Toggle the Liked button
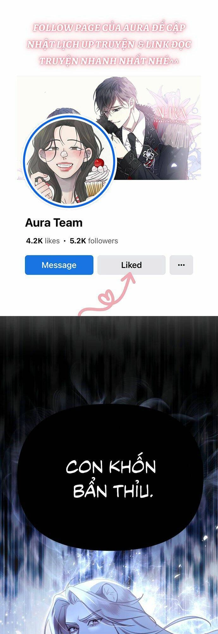The height and width of the screenshot is (634, 218). click(131, 265)
